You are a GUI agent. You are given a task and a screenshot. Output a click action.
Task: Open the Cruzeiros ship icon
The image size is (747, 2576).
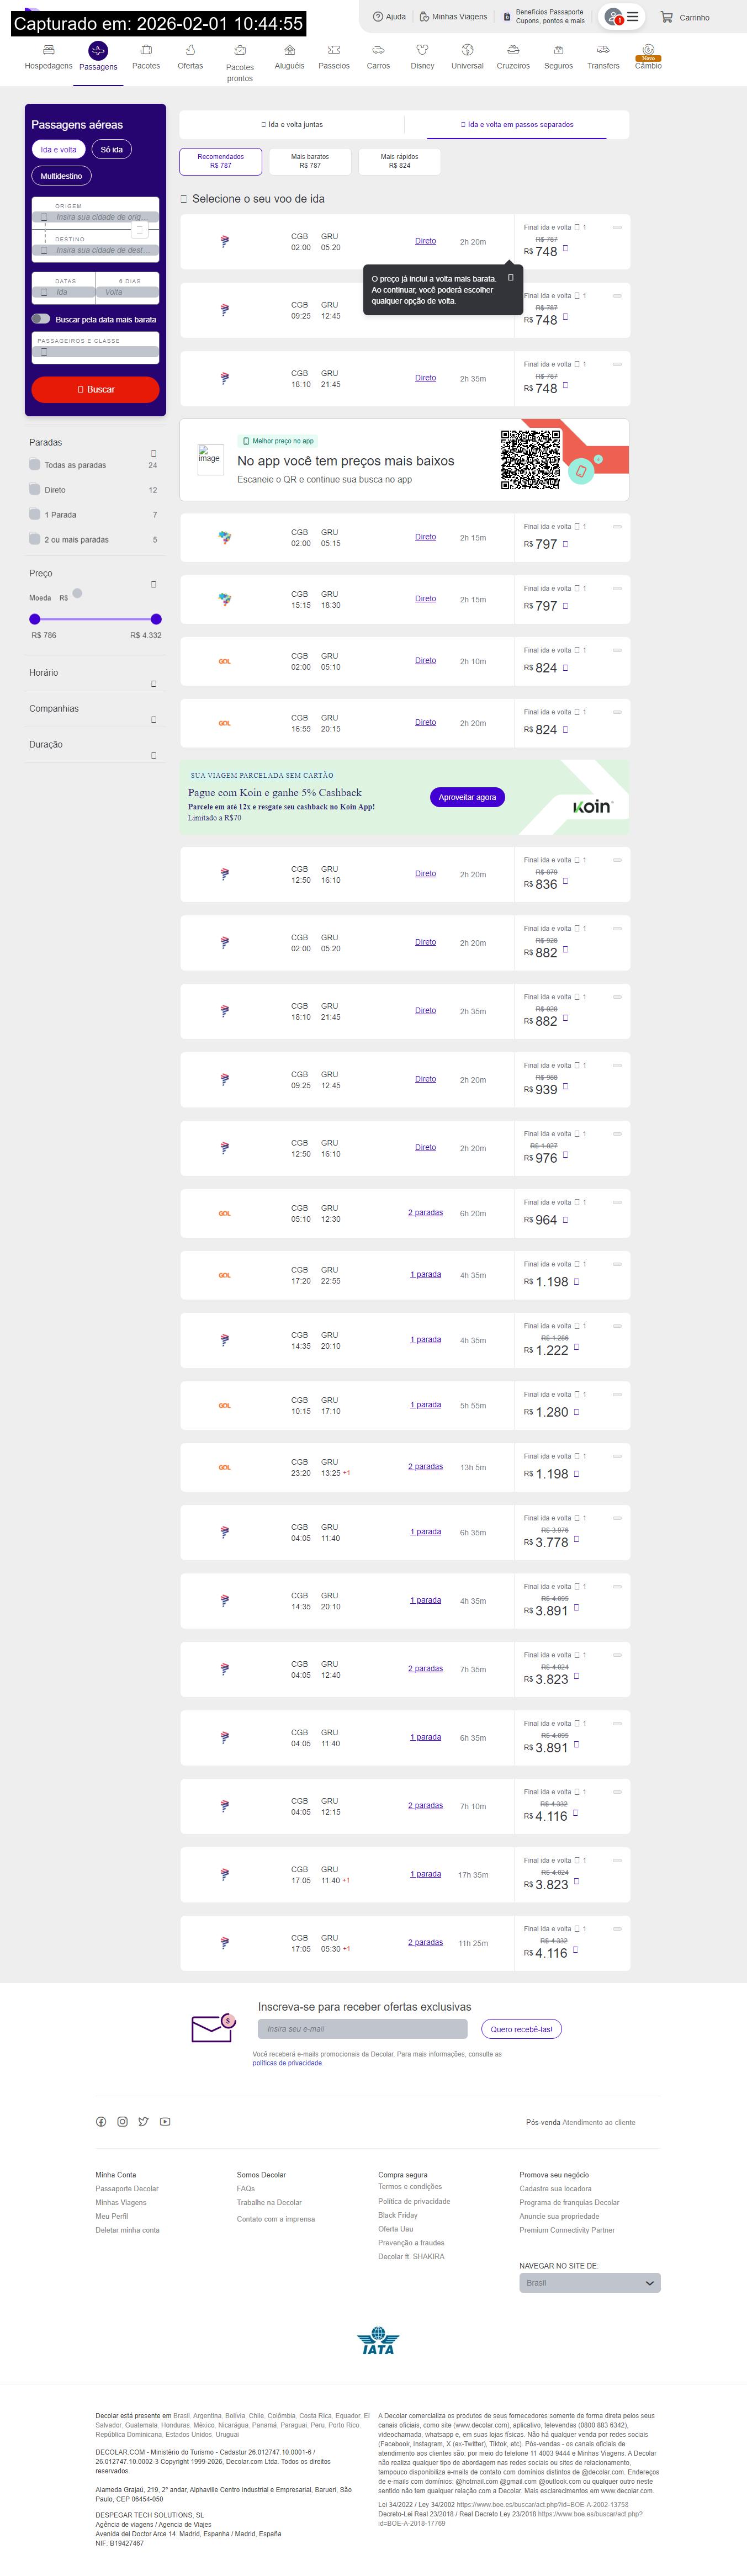513,50
